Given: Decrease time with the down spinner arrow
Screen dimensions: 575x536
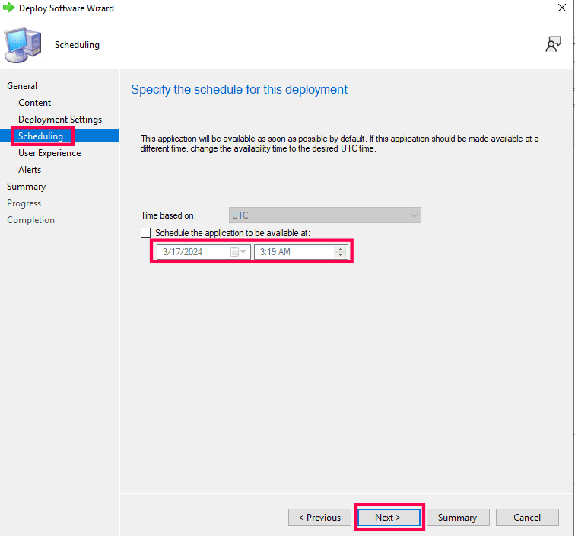Looking at the screenshot, I should pyautogui.click(x=340, y=254).
